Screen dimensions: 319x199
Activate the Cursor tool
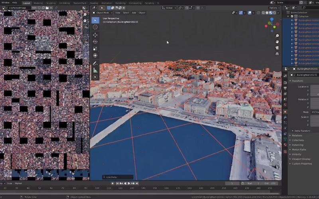[95, 27]
